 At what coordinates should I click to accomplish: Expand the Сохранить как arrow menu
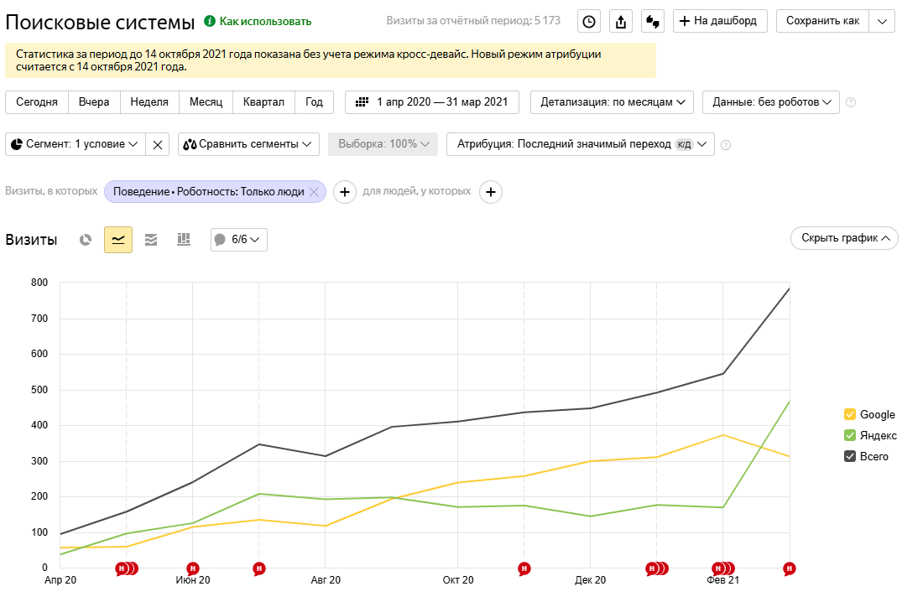point(882,21)
